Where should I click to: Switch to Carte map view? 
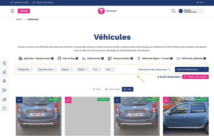96,89
